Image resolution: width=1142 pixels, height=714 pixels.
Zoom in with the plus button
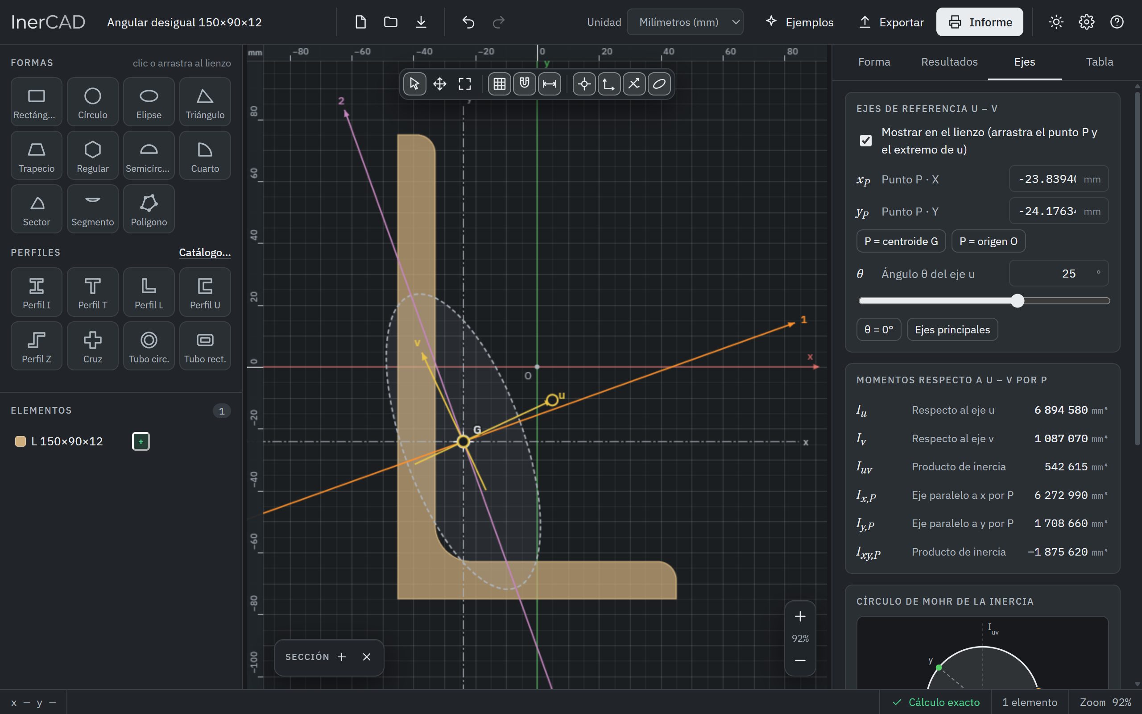point(800,616)
